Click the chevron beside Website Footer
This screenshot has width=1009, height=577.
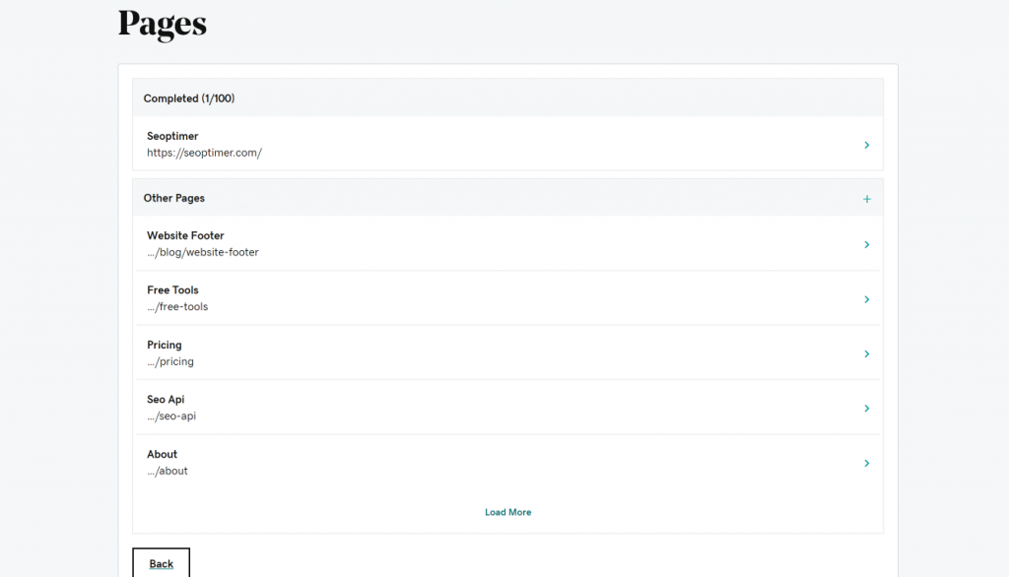pos(866,244)
